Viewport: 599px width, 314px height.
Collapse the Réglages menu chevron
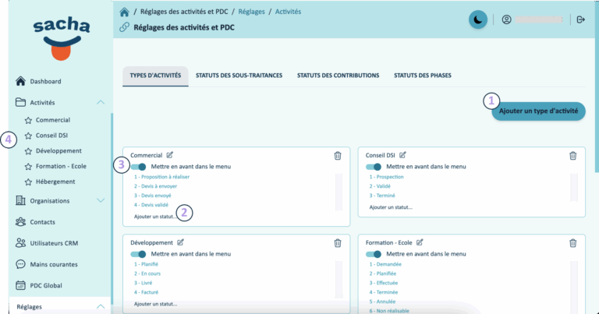click(x=101, y=306)
